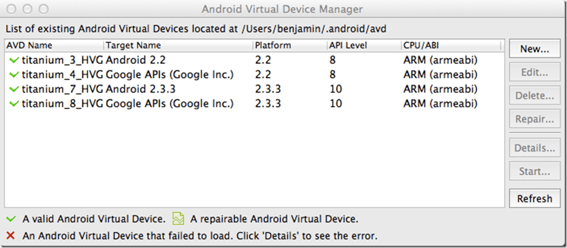Click the Repair... button
Image resolution: width=567 pixels, height=248 pixels.
click(534, 119)
